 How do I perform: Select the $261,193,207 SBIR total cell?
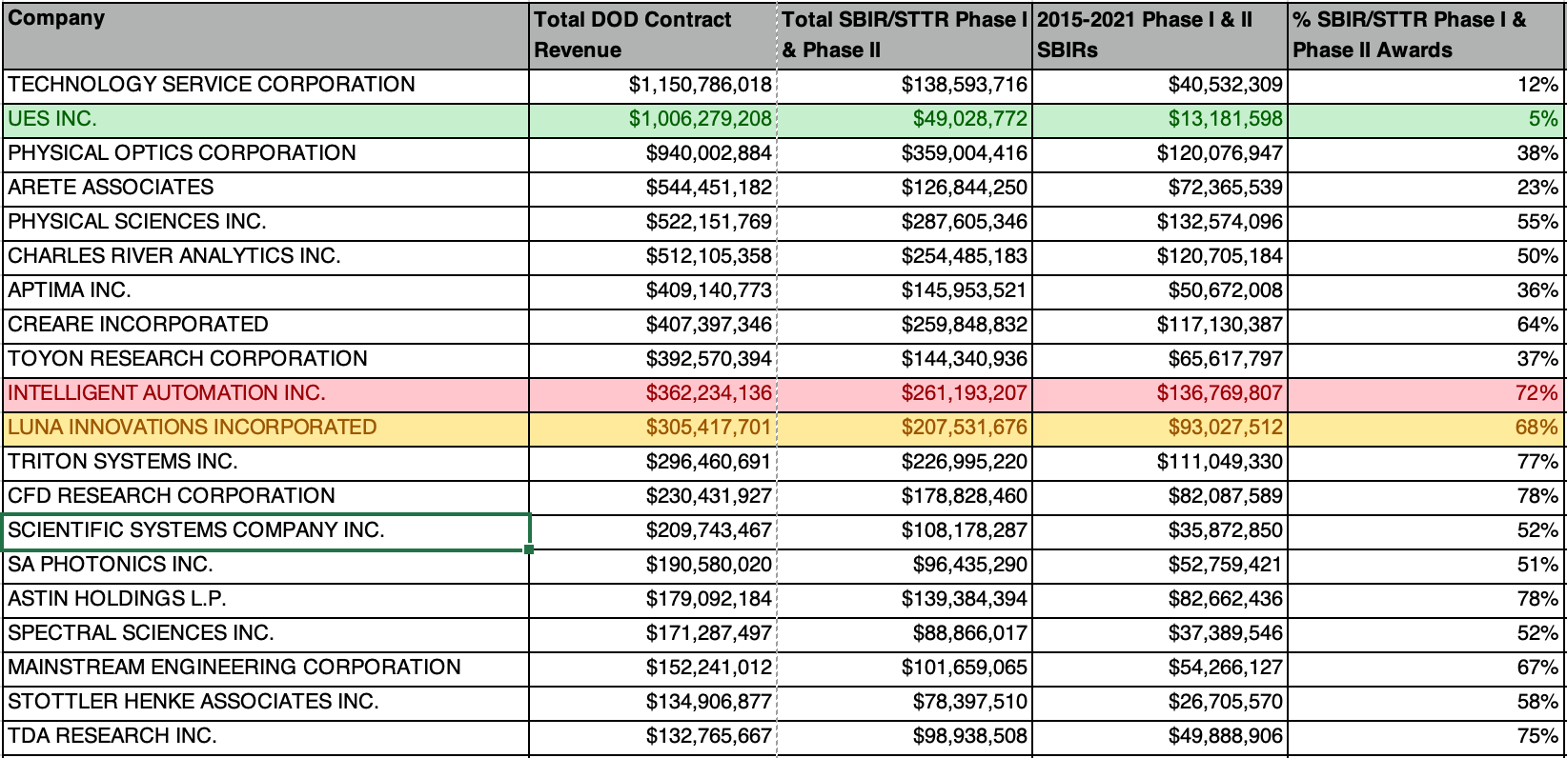pos(905,394)
